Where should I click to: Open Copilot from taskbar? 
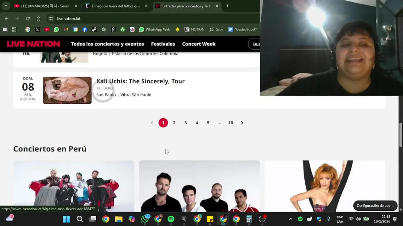(132, 219)
